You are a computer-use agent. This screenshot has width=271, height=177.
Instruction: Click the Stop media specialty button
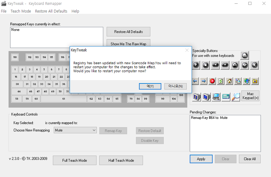click(205, 65)
